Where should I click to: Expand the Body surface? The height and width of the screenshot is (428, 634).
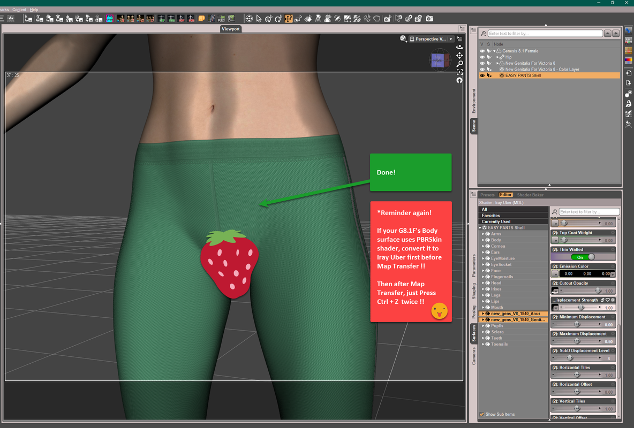[x=483, y=240]
